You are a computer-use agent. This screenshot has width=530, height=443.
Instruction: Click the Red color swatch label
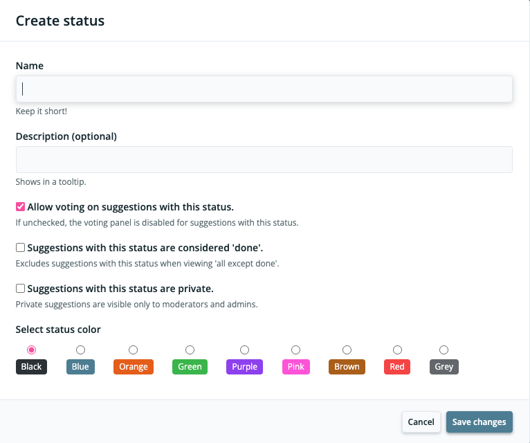(x=397, y=367)
